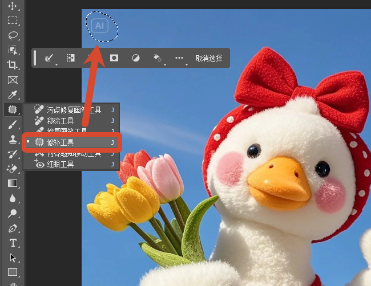Viewport: 371px width, 286px height.
Task: Choose 内容感知移动工具 from the flyout
Action: pyautogui.click(x=71, y=154)
